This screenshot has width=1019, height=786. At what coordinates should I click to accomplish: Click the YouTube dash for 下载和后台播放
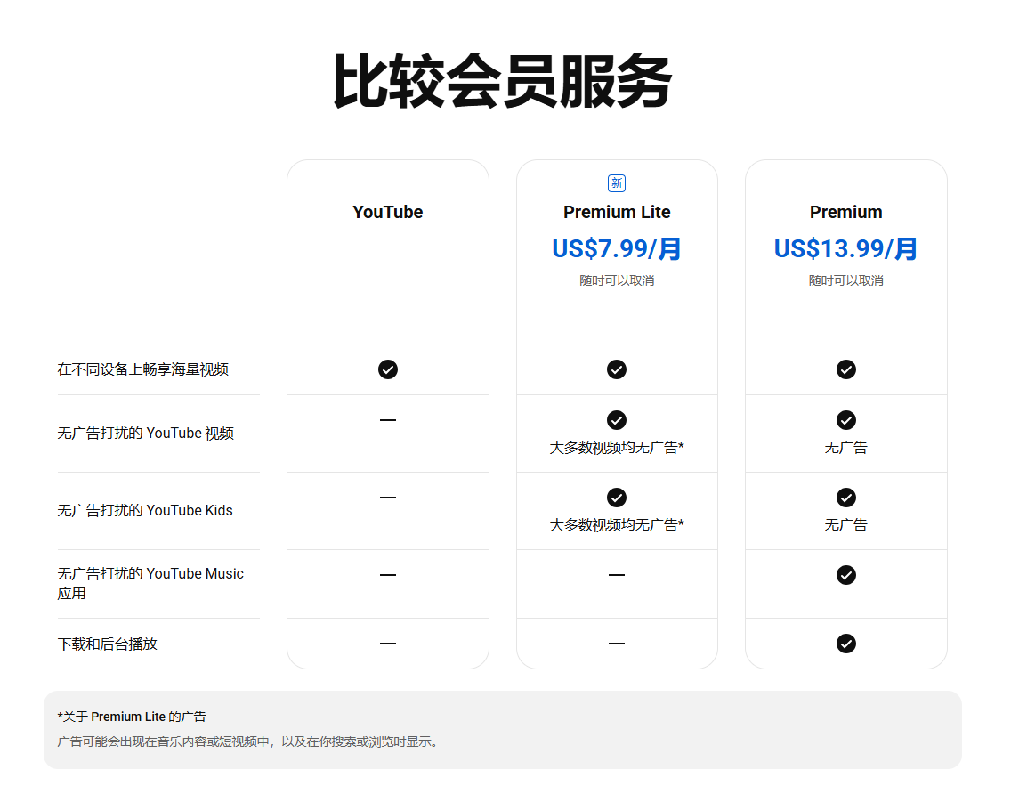[388, 644]
